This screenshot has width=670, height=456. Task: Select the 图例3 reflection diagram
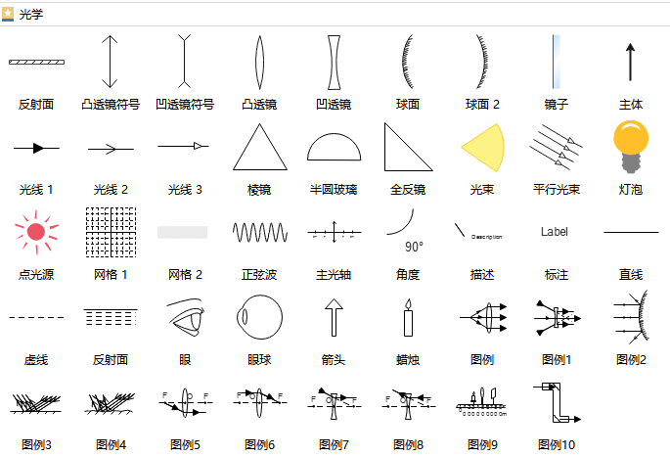tap(35, 403)
